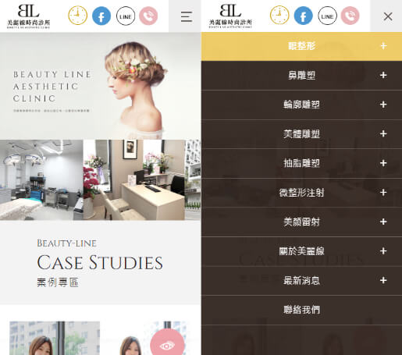Open the hamburger menu icon
The height and width of the screenshot is (355, 402).
click(x=187, y=16)
